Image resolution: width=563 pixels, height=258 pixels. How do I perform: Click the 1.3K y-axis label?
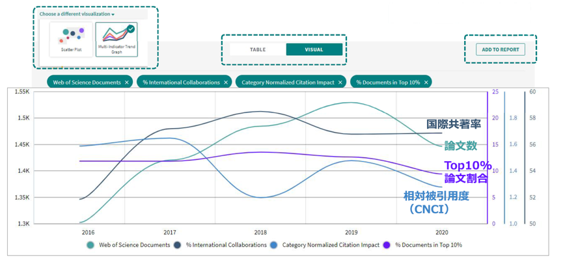pyautogui.click(x=23, y=224)
